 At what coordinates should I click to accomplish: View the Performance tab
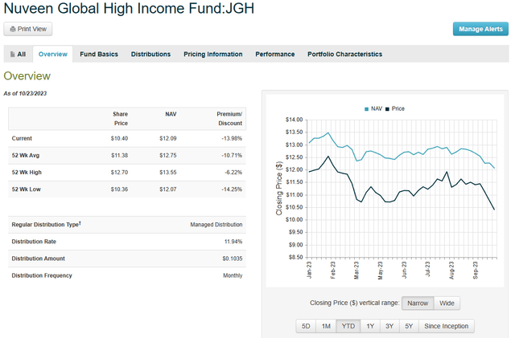point(274,55)
